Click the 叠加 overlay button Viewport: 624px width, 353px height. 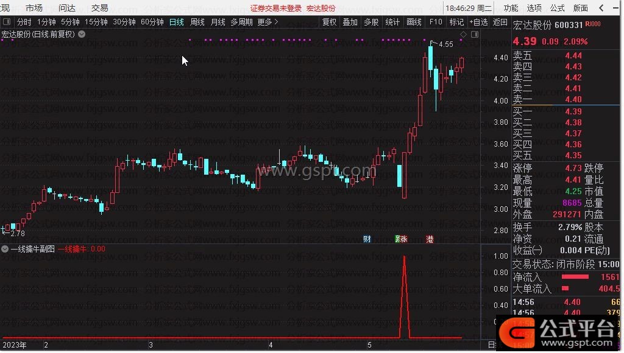tap(350, 22)
